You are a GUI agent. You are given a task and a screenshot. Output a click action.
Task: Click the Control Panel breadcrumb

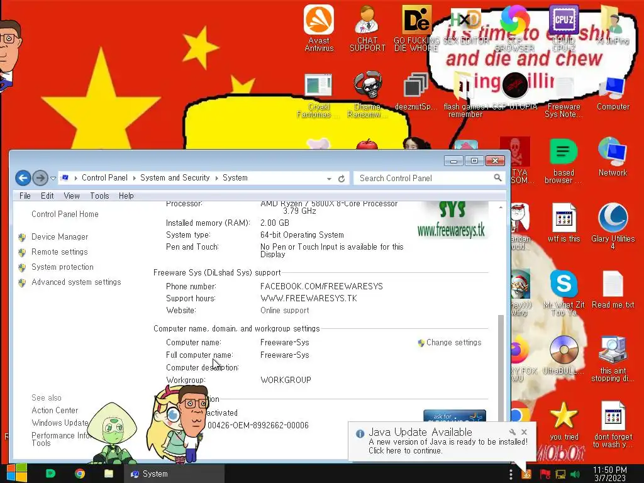coord(104,178)
